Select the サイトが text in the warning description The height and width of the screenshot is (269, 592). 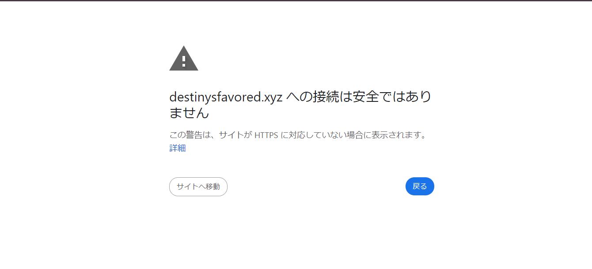coord(235,135)
